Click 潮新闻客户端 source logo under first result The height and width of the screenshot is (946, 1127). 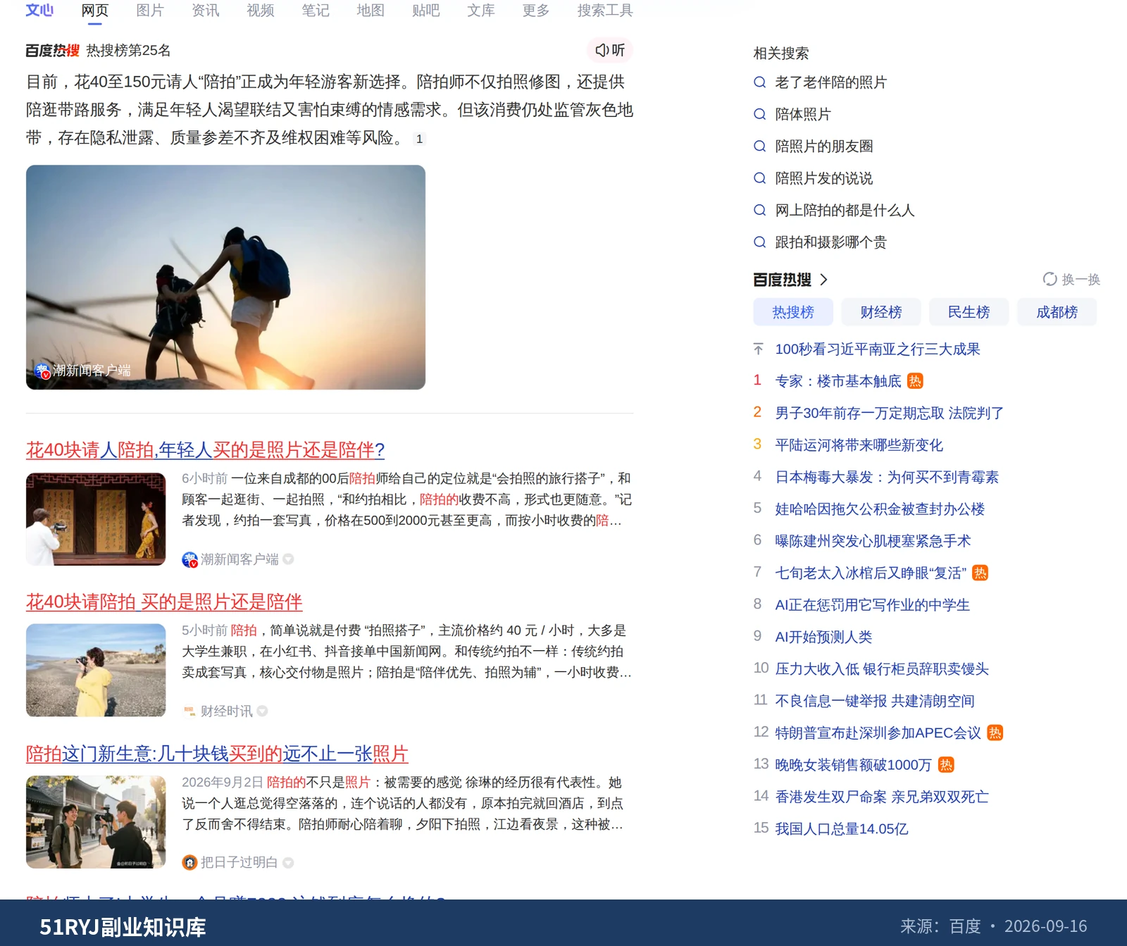pyautogui.click(x=189, y=559)
